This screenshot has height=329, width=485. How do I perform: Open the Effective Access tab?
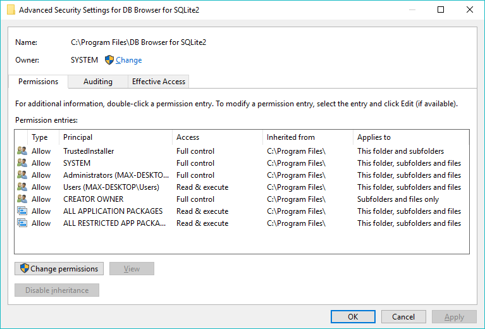tap(158, 82)
